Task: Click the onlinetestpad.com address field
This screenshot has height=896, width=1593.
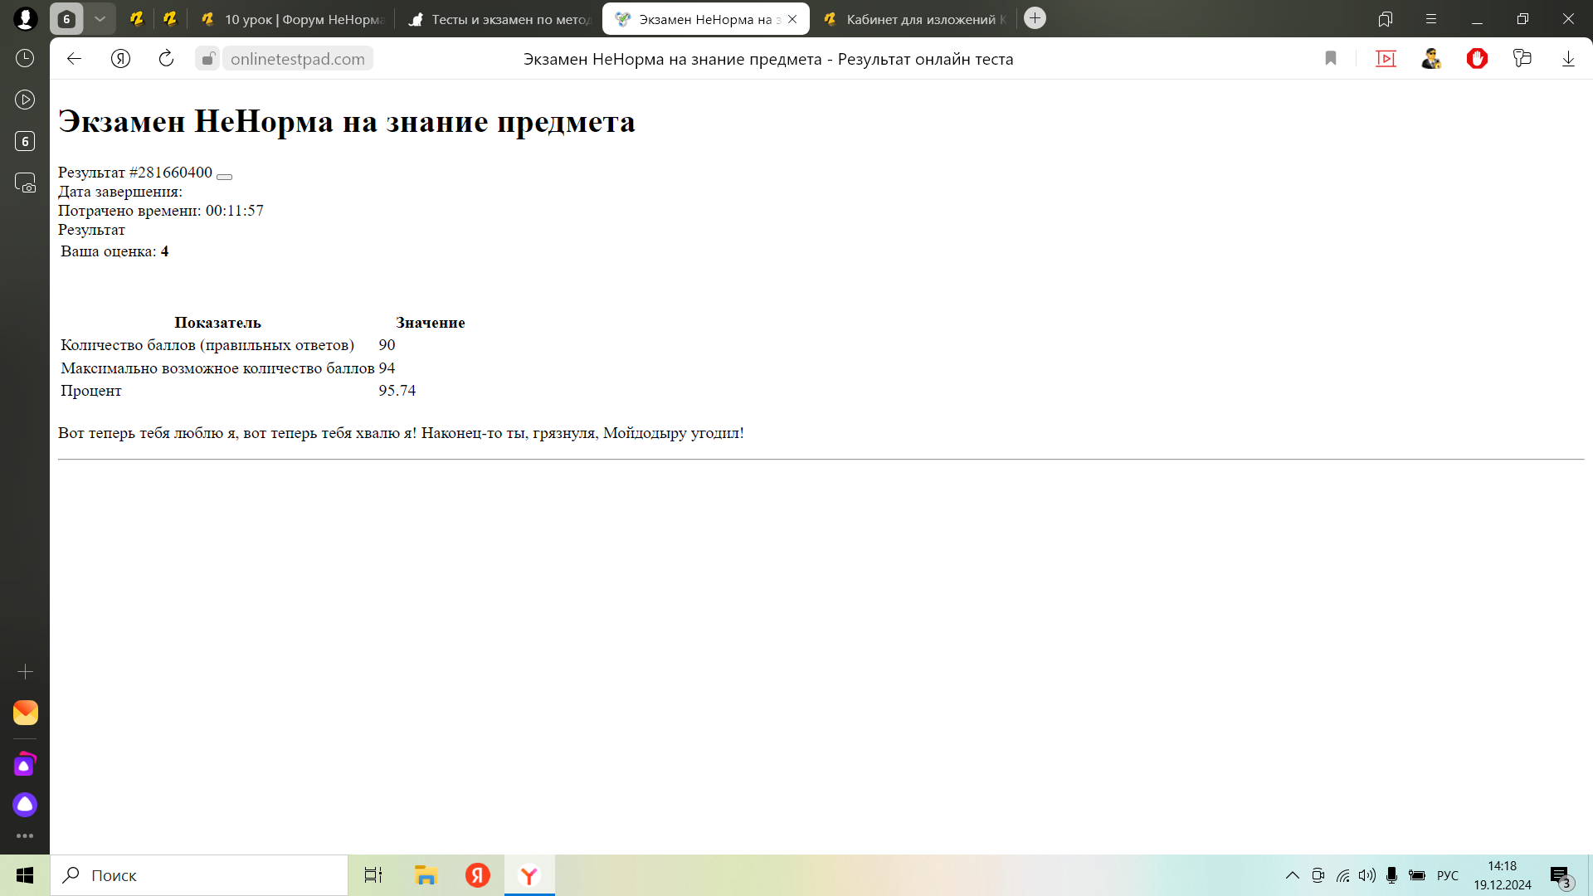Action: pos(297,59)
